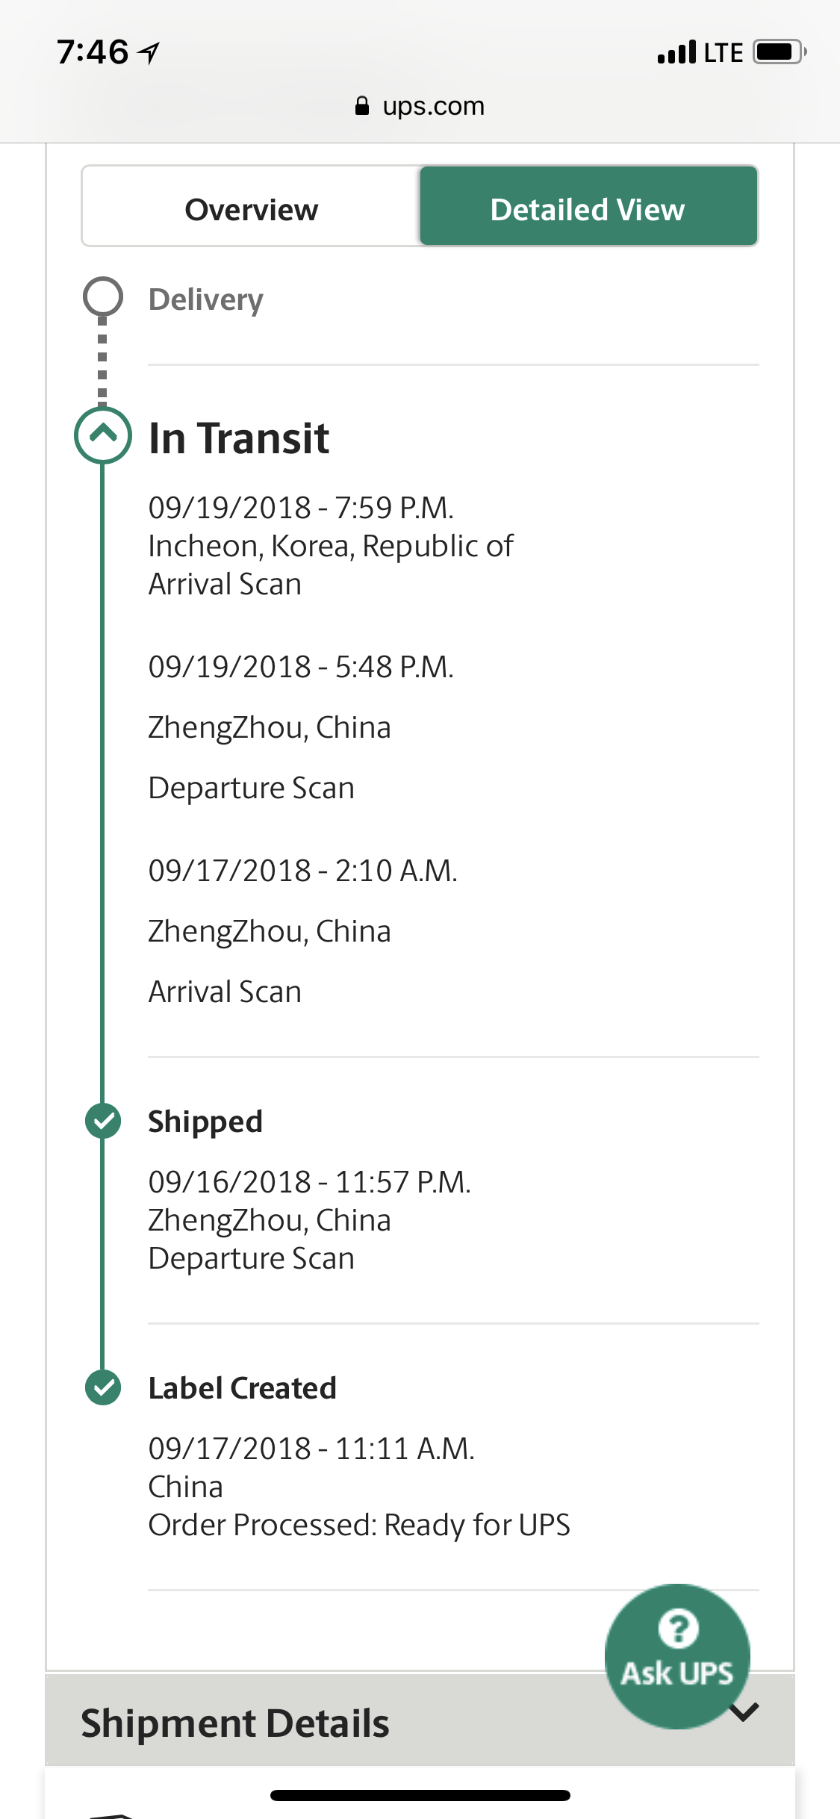Screen dimensions: 840x1819
Task: Collapse the In Transit section chevron
Action: (103, 435)
